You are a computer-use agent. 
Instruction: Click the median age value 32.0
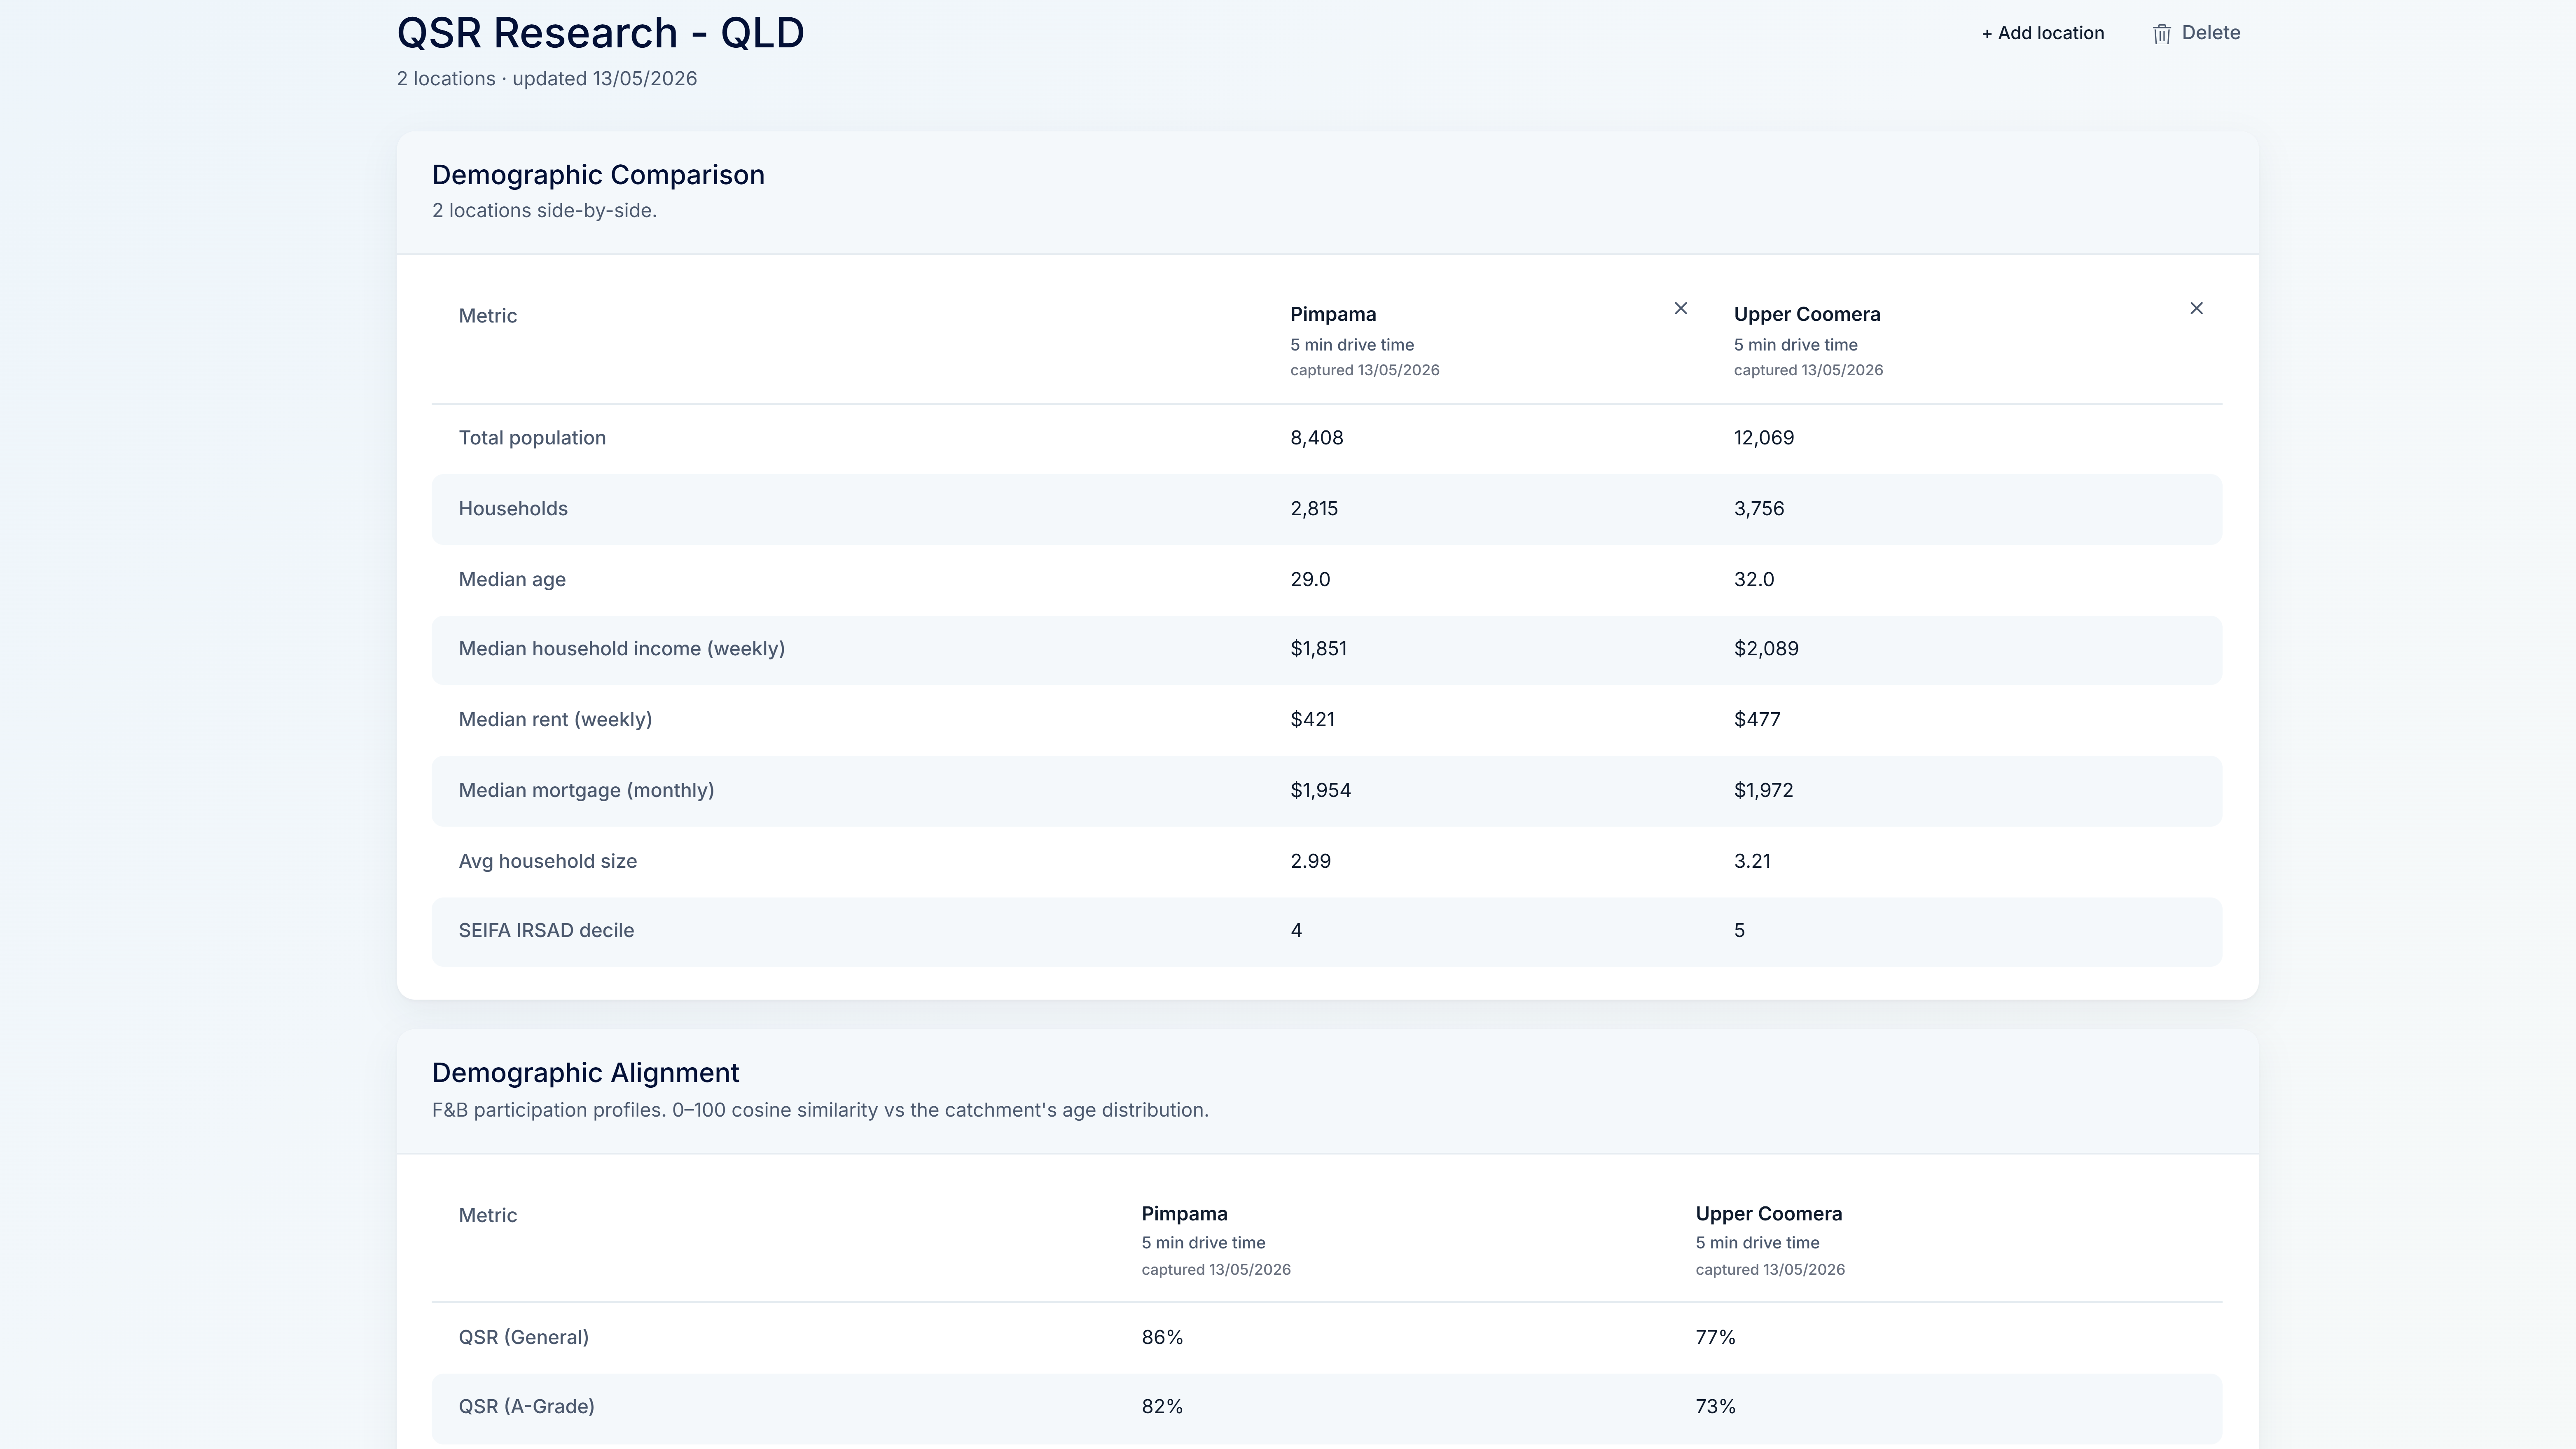tap(1754, 580)
